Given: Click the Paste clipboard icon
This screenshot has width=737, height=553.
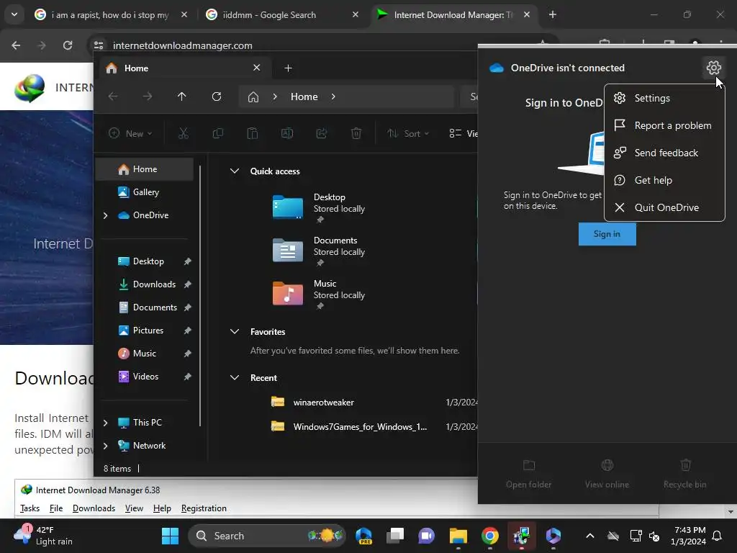Looking at the screenshot, I should (x=253, y=133).
